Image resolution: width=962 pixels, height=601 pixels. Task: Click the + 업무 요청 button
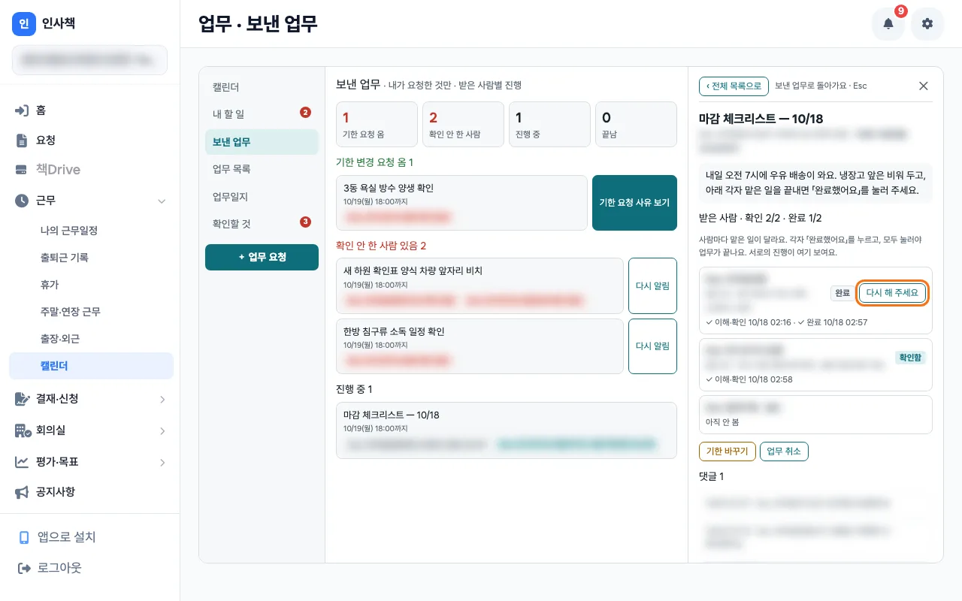pos(262,257)
